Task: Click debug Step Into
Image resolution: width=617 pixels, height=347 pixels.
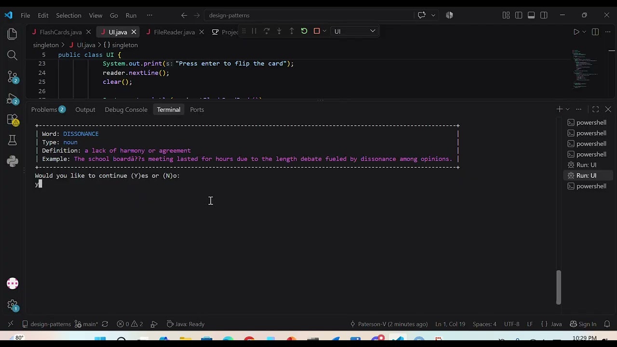Action: pos(279,31)
